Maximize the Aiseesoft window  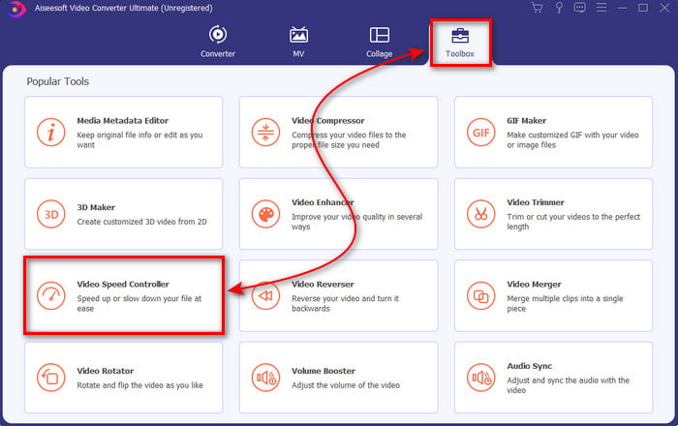[x=643, y=8]
